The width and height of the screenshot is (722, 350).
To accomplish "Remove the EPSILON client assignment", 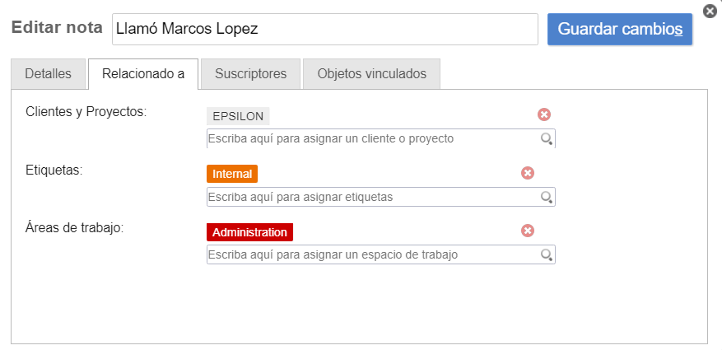I will (x=544, y=115).
